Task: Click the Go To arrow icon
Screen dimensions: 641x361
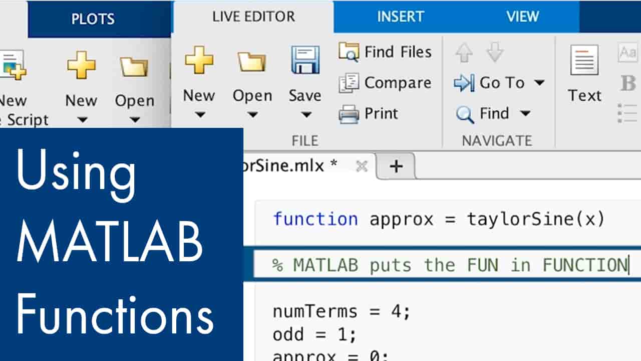Action: 464,83
